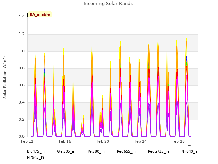Toggle the Yel580_in series legend label
Image resolution: width=218 pixels, height=164 pixels.
coord(96,152)
